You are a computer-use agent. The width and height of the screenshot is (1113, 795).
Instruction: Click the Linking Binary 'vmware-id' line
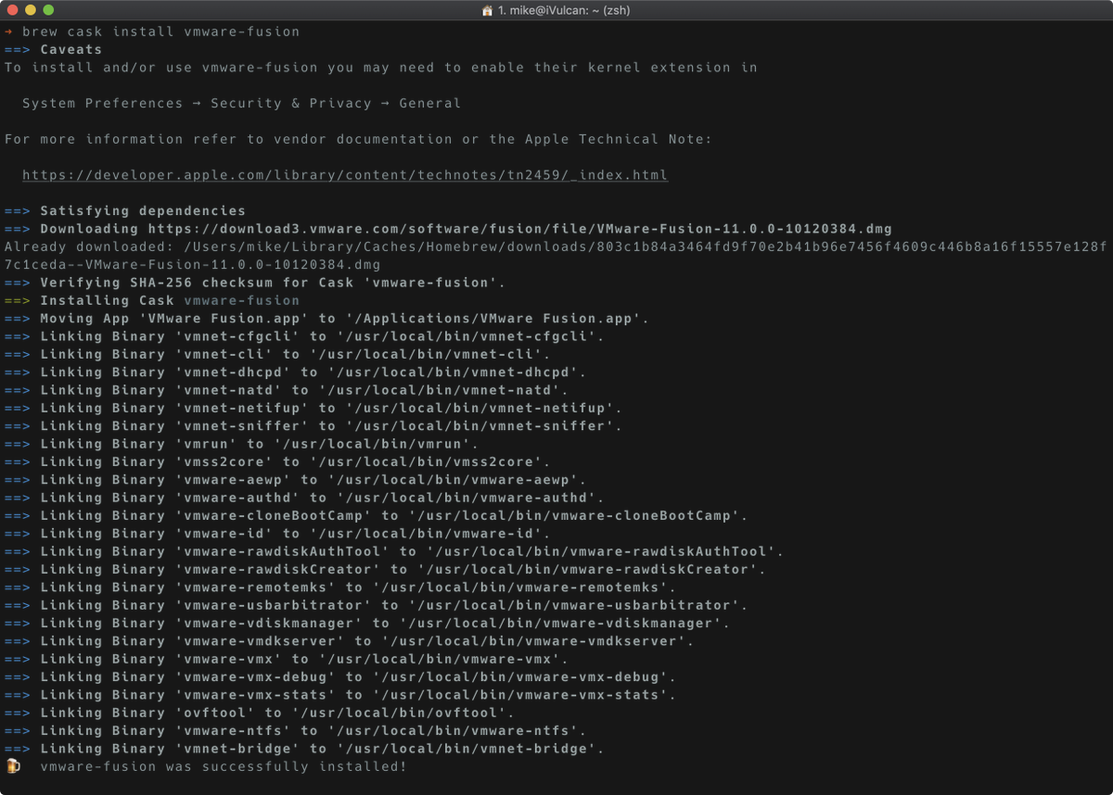click(277, 533)
